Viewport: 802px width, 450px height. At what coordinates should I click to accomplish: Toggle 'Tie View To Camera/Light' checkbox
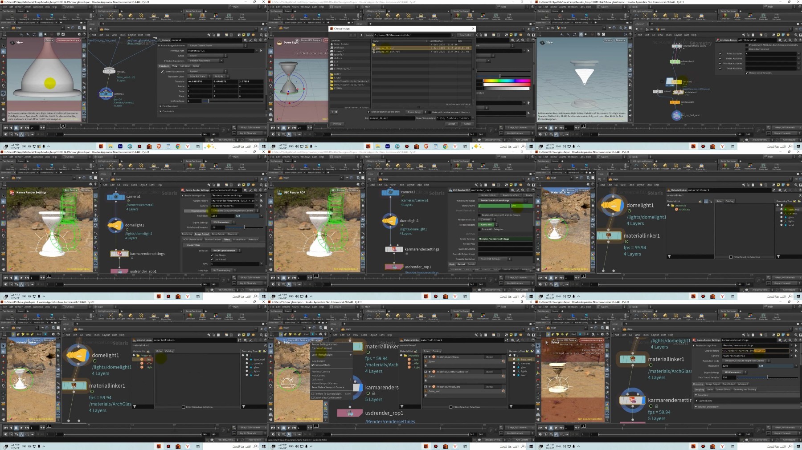(313, 394)
